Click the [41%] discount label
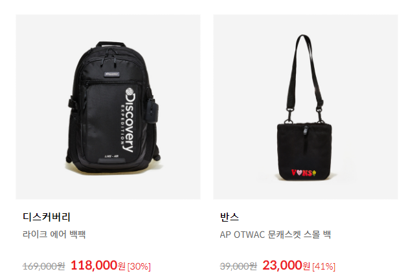 (324, 266)
